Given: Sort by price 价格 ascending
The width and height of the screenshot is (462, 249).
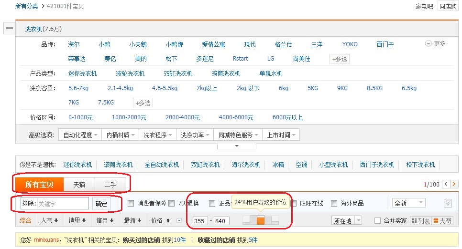Looking at the screenshot, I should coord(161,220).
